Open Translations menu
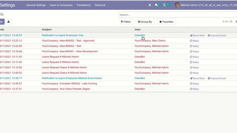This screenshot has width=237, height=133. point(83,5)
